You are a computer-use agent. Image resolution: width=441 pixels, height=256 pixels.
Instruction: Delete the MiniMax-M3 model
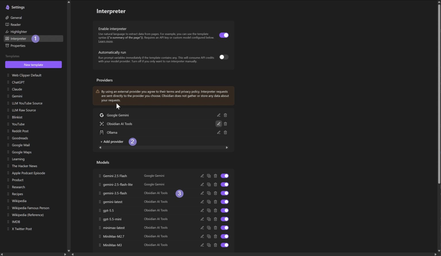pos(215,245)
